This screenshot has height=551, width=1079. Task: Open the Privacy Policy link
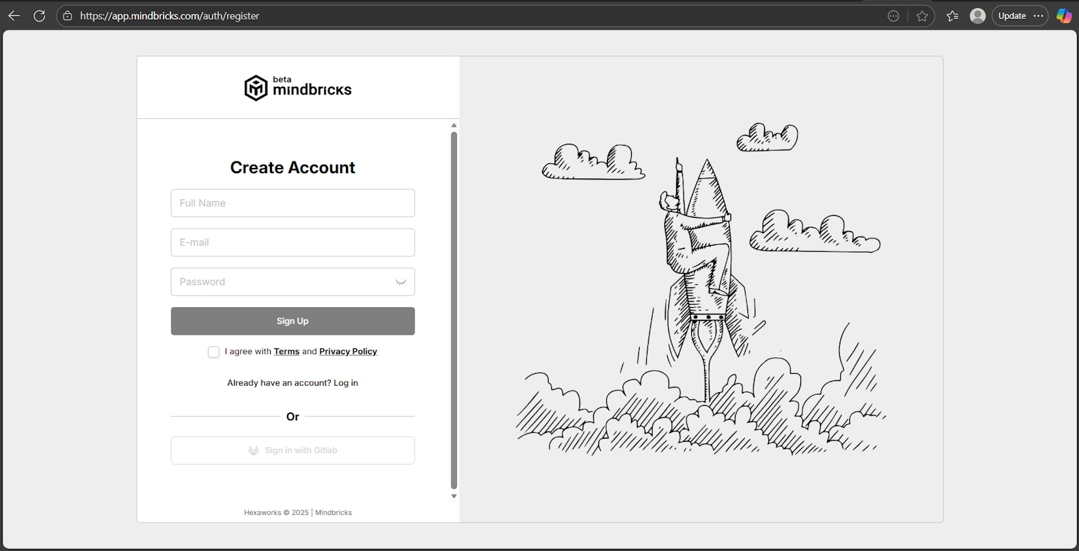click(348, 352)
